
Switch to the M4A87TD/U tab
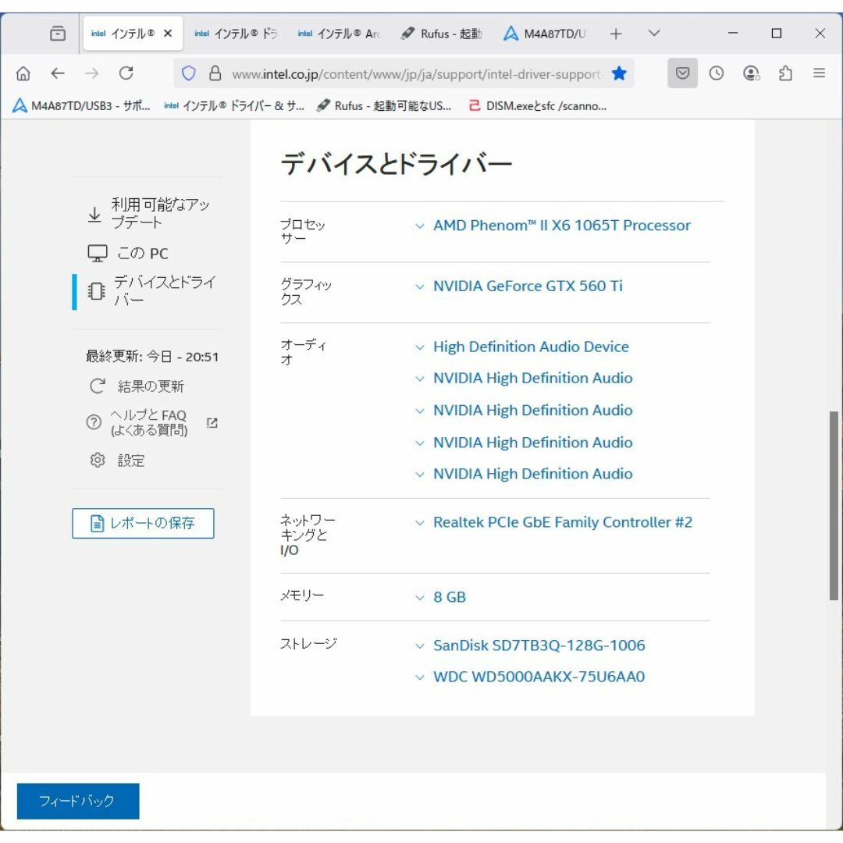coord(545,34)
